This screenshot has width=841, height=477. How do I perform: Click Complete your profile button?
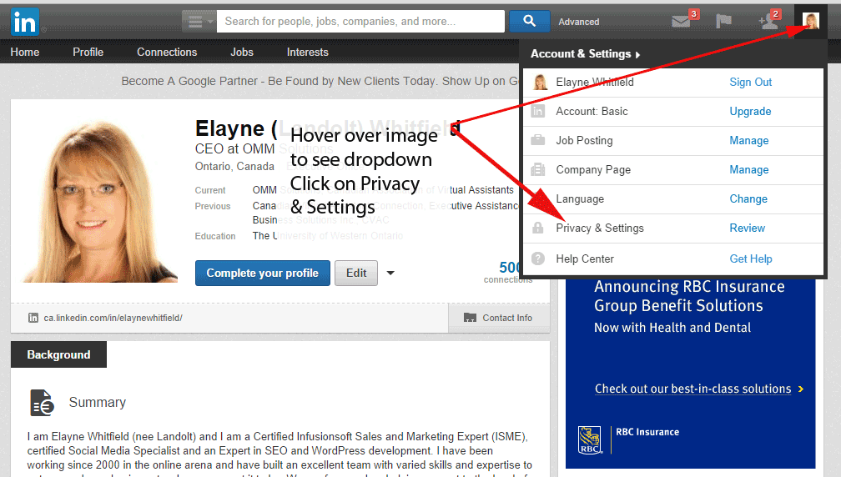[x=263, y=273]
